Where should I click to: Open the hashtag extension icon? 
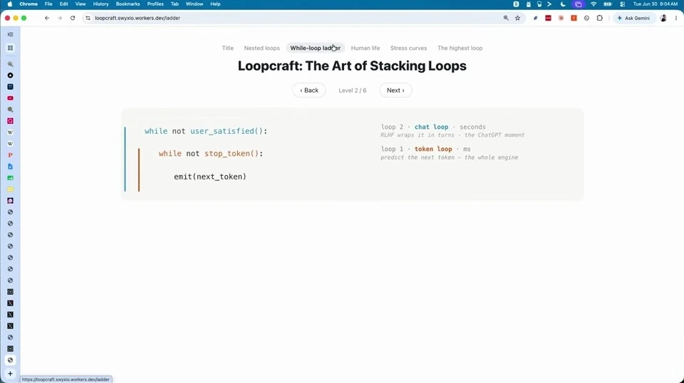[x=535, y=18]
